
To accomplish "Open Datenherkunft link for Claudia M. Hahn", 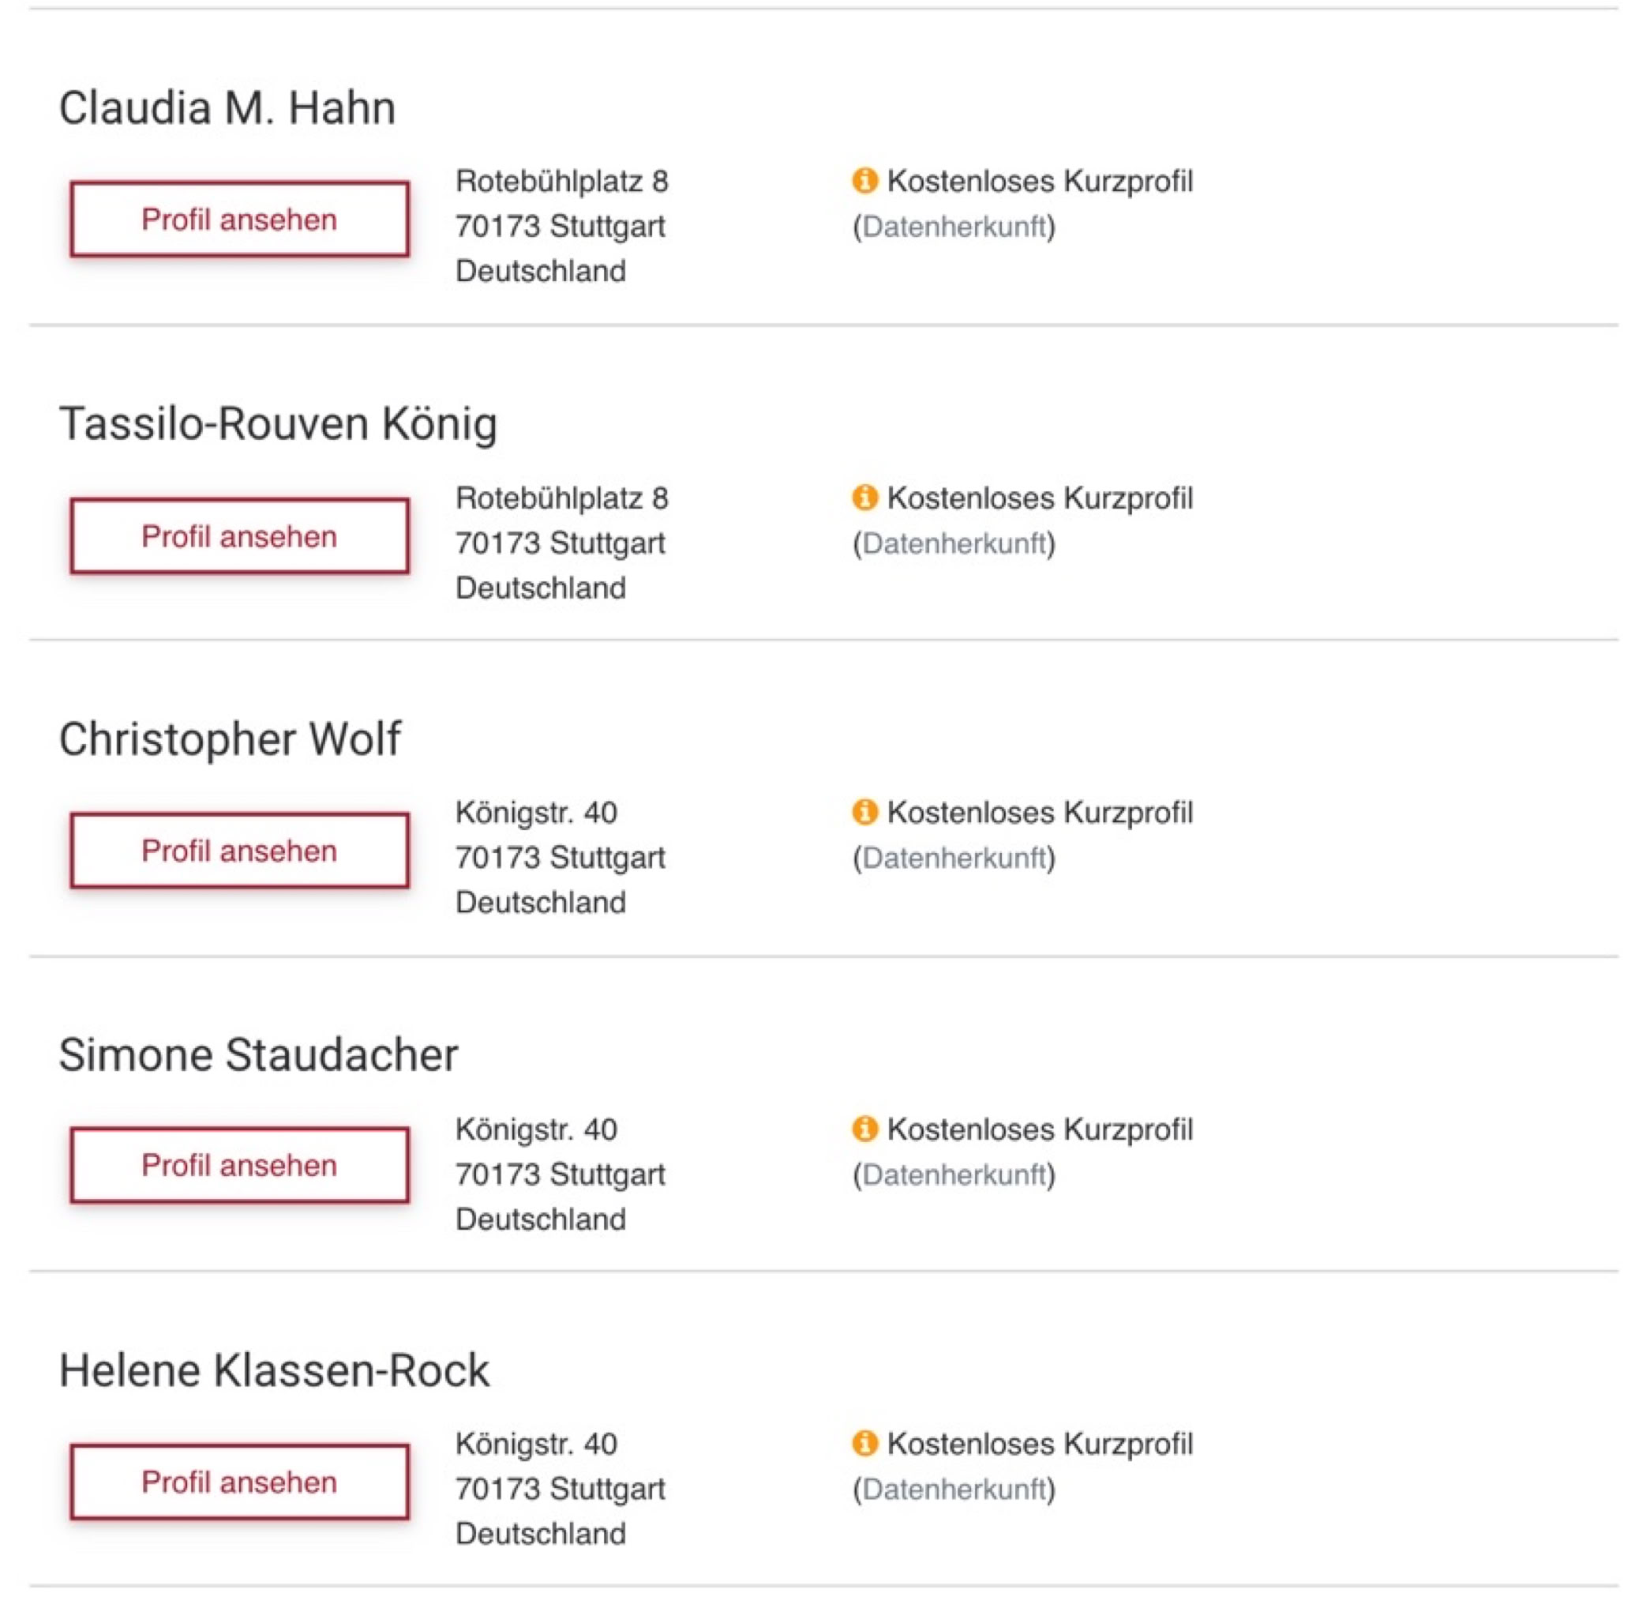I will pyautogui.click(x=954, y=227).
